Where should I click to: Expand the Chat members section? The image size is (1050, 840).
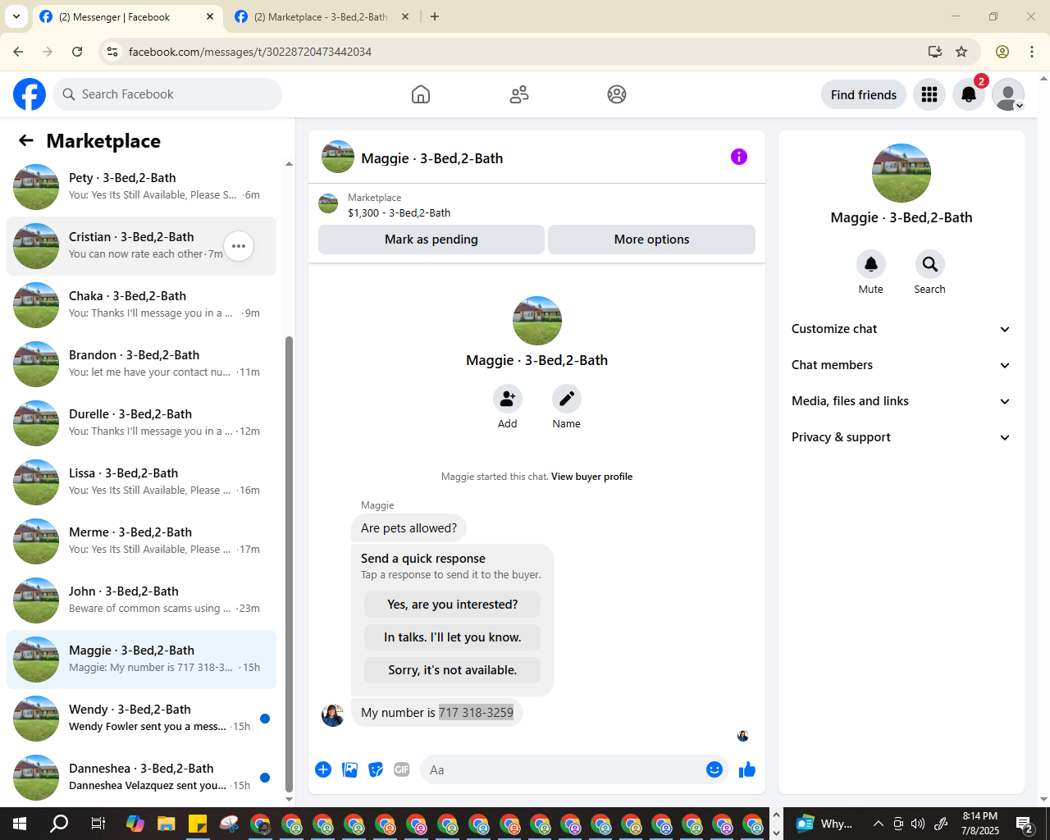(x=902, y=365)
